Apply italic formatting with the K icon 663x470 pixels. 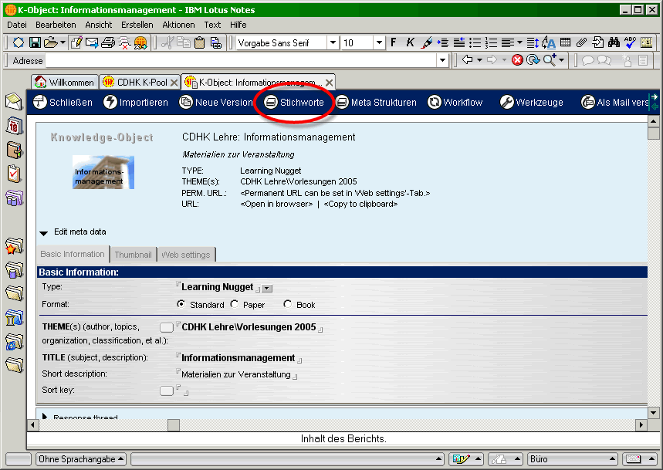click(410, 42)
